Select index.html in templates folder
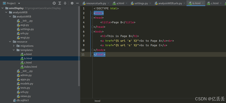The width and height of the screenshot is (226, 103). point(30,67)
